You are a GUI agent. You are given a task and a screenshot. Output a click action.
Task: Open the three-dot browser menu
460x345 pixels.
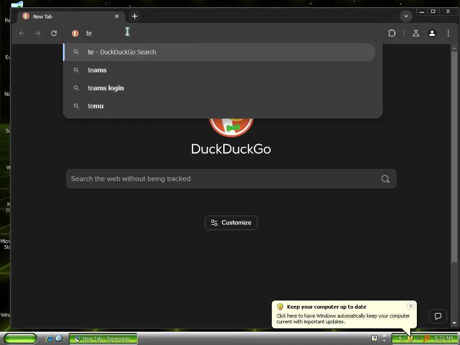(448, 33)
